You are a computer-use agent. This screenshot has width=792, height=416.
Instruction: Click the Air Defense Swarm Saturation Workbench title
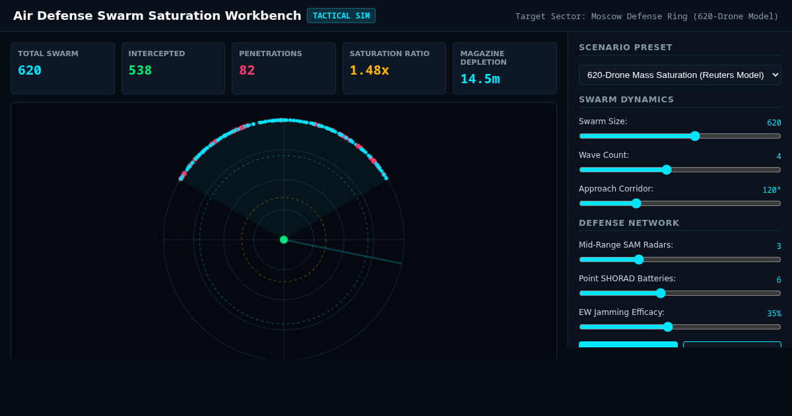tap(157, 16)
